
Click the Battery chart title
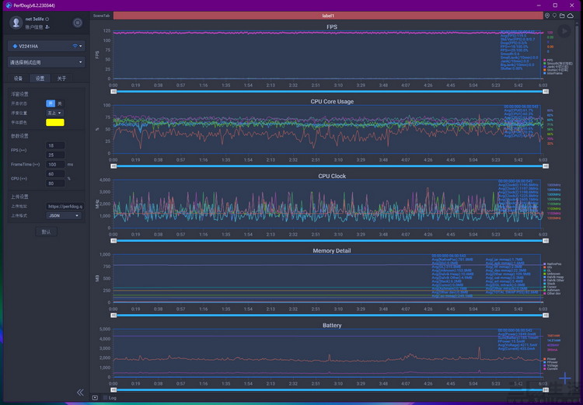point(332,325)
